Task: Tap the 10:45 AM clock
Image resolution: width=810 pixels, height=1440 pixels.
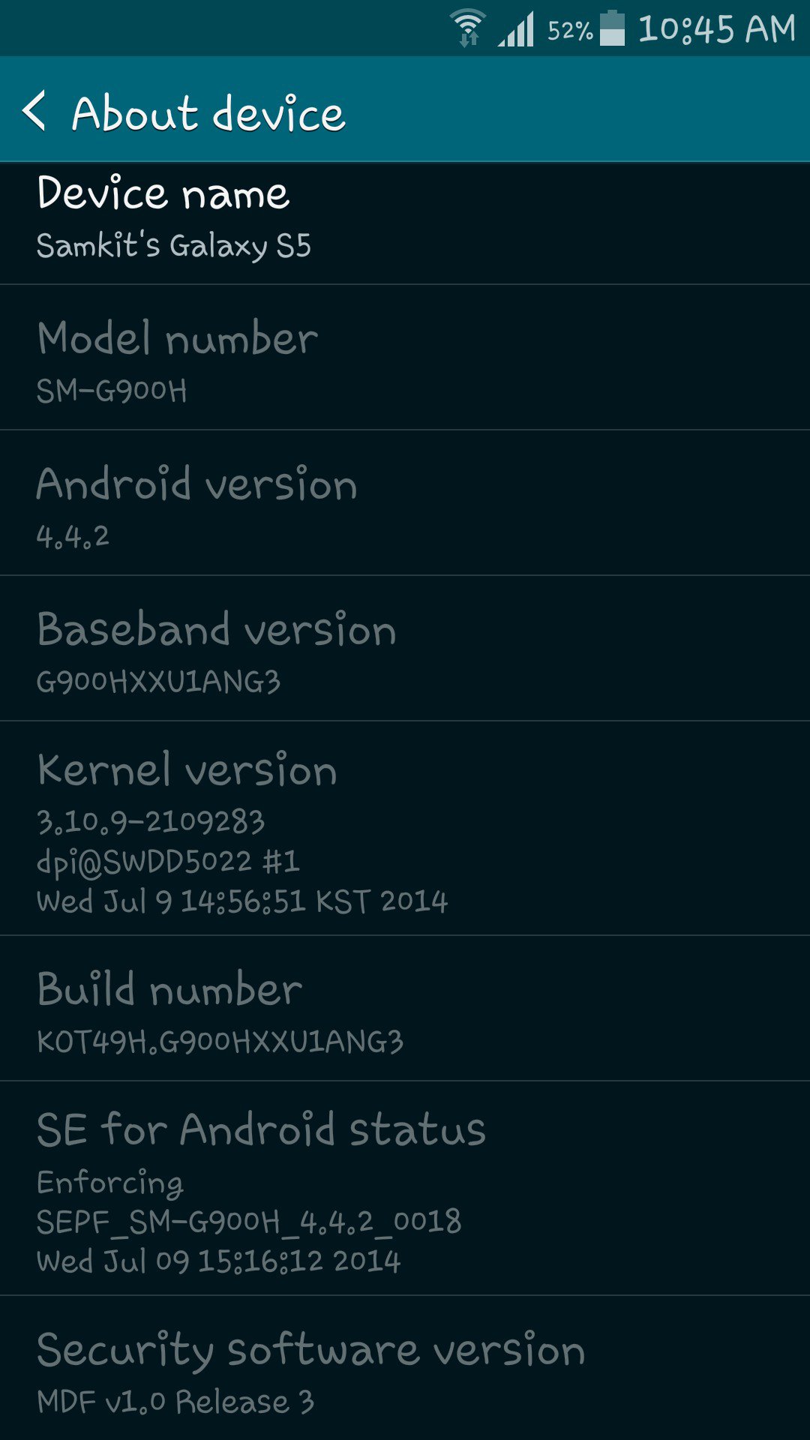Action: point(716,30)
